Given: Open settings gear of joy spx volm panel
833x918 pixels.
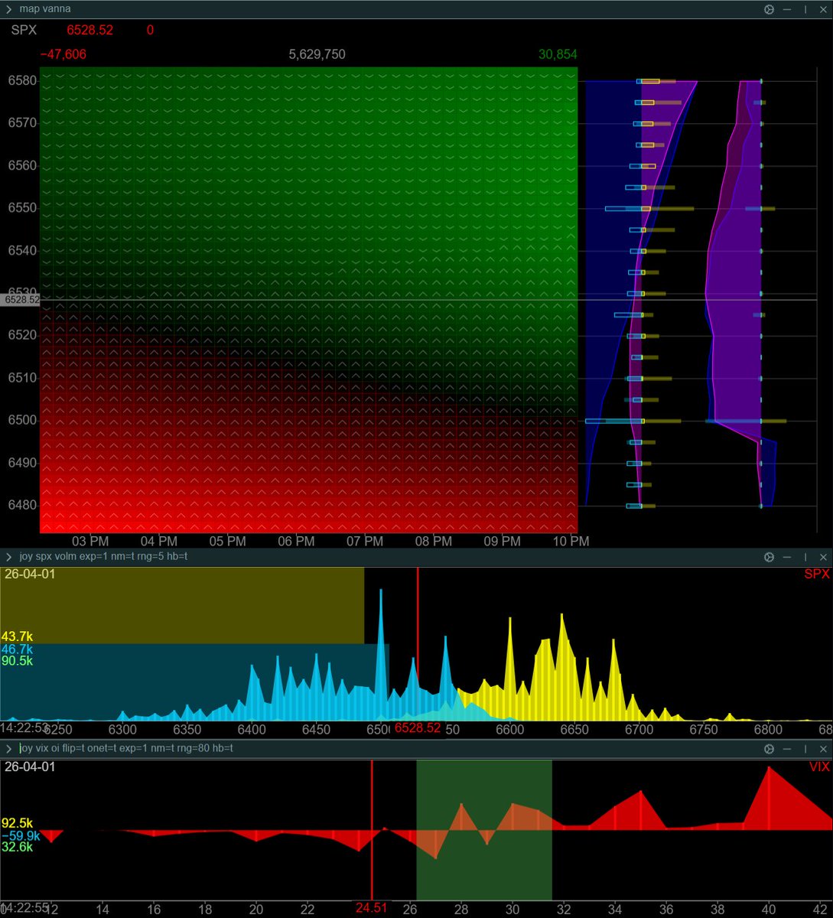Looking at the screenshot, I should tap(769, 557).
